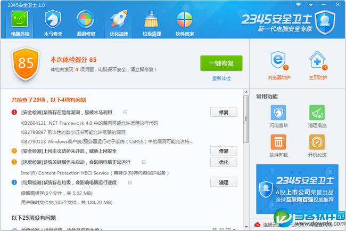The width and height of the screenshot is (346, 231).
Task: Click the scrollbar down arrow in results list
Action: tap(246, 227)
